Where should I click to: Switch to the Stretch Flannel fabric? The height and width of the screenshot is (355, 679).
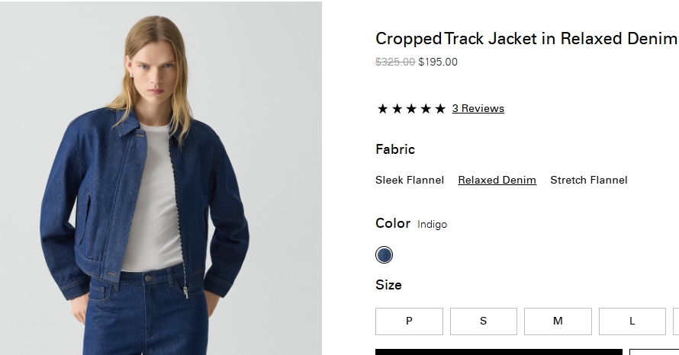coord(588,180)
